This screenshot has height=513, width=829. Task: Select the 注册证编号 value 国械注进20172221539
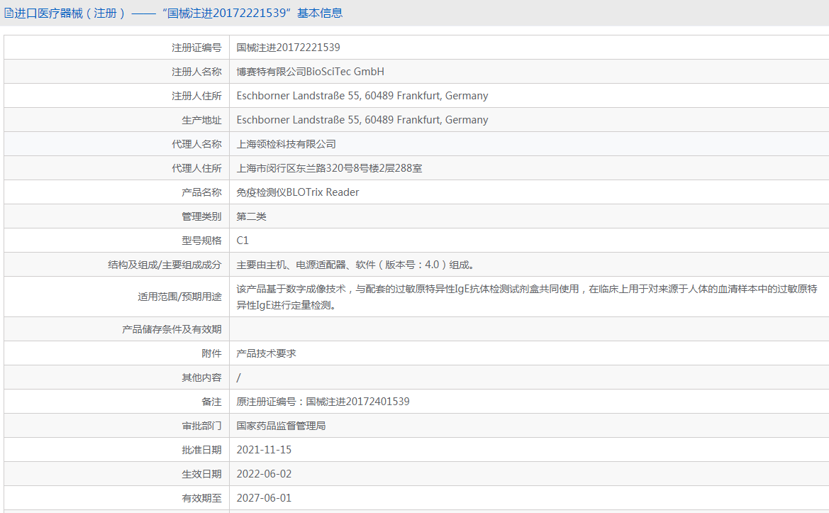[288, 48]
